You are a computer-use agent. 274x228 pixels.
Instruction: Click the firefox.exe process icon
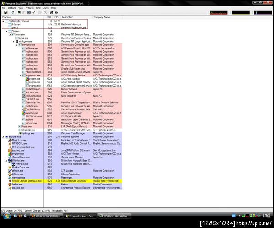coord(10,185)
